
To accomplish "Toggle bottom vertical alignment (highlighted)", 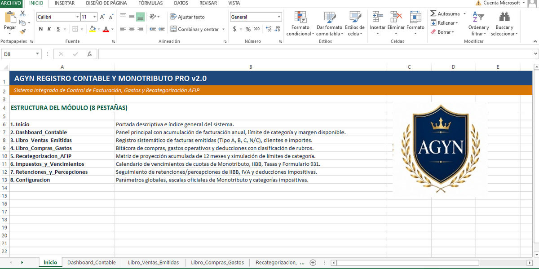I will 140,17.
